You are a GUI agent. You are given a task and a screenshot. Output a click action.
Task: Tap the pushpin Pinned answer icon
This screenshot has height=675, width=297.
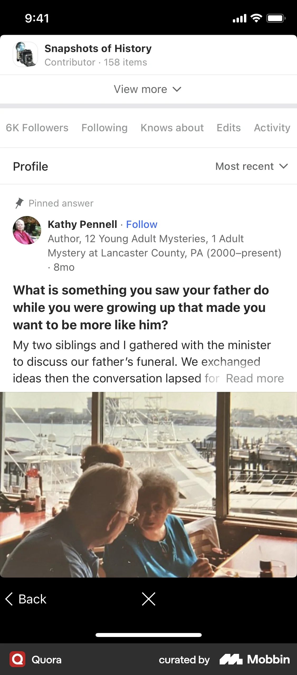[19, 203]
